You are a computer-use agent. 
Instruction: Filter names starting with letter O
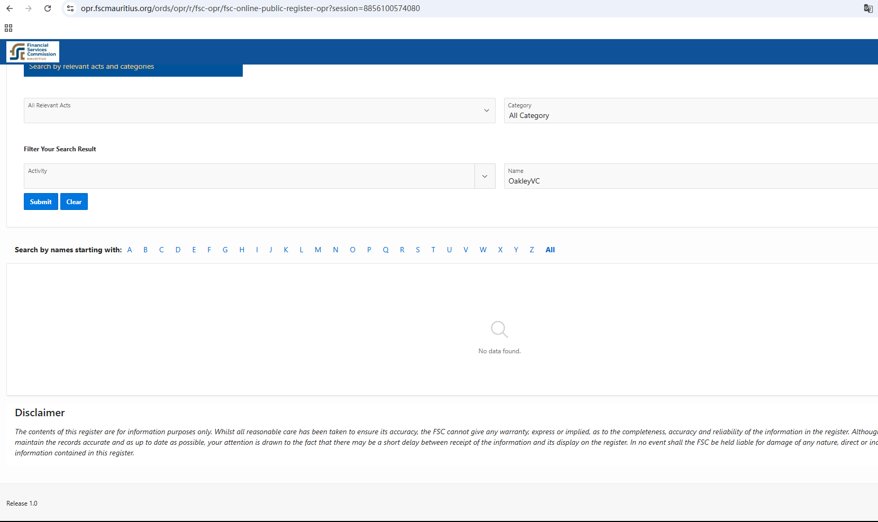pos(352,250)
